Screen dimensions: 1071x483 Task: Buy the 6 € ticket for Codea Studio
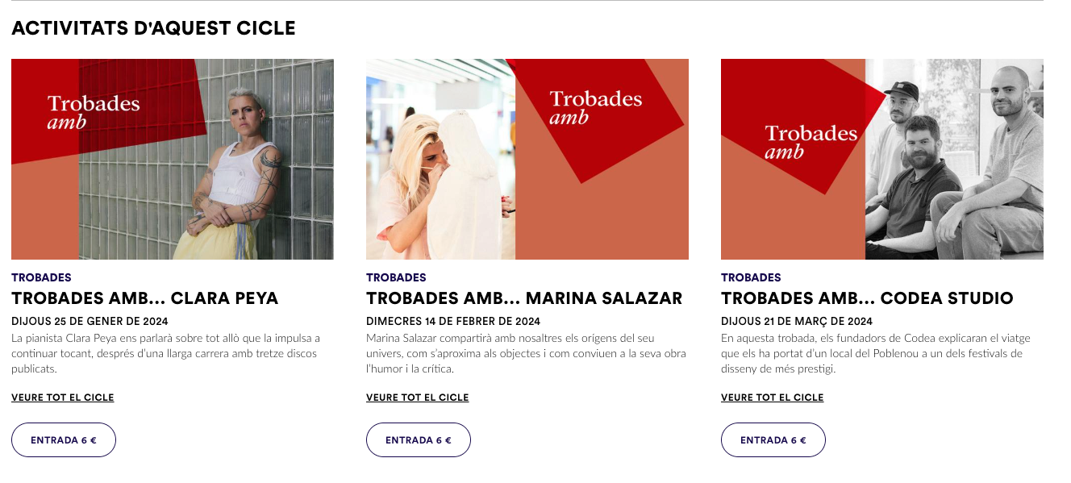[x=773, y=440]
